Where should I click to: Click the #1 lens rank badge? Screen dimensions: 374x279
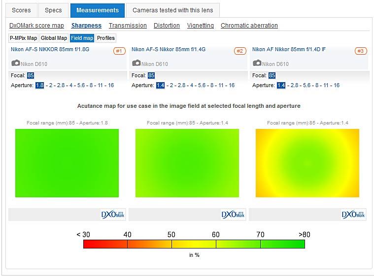pyautogui.click(x=119, y=51)
